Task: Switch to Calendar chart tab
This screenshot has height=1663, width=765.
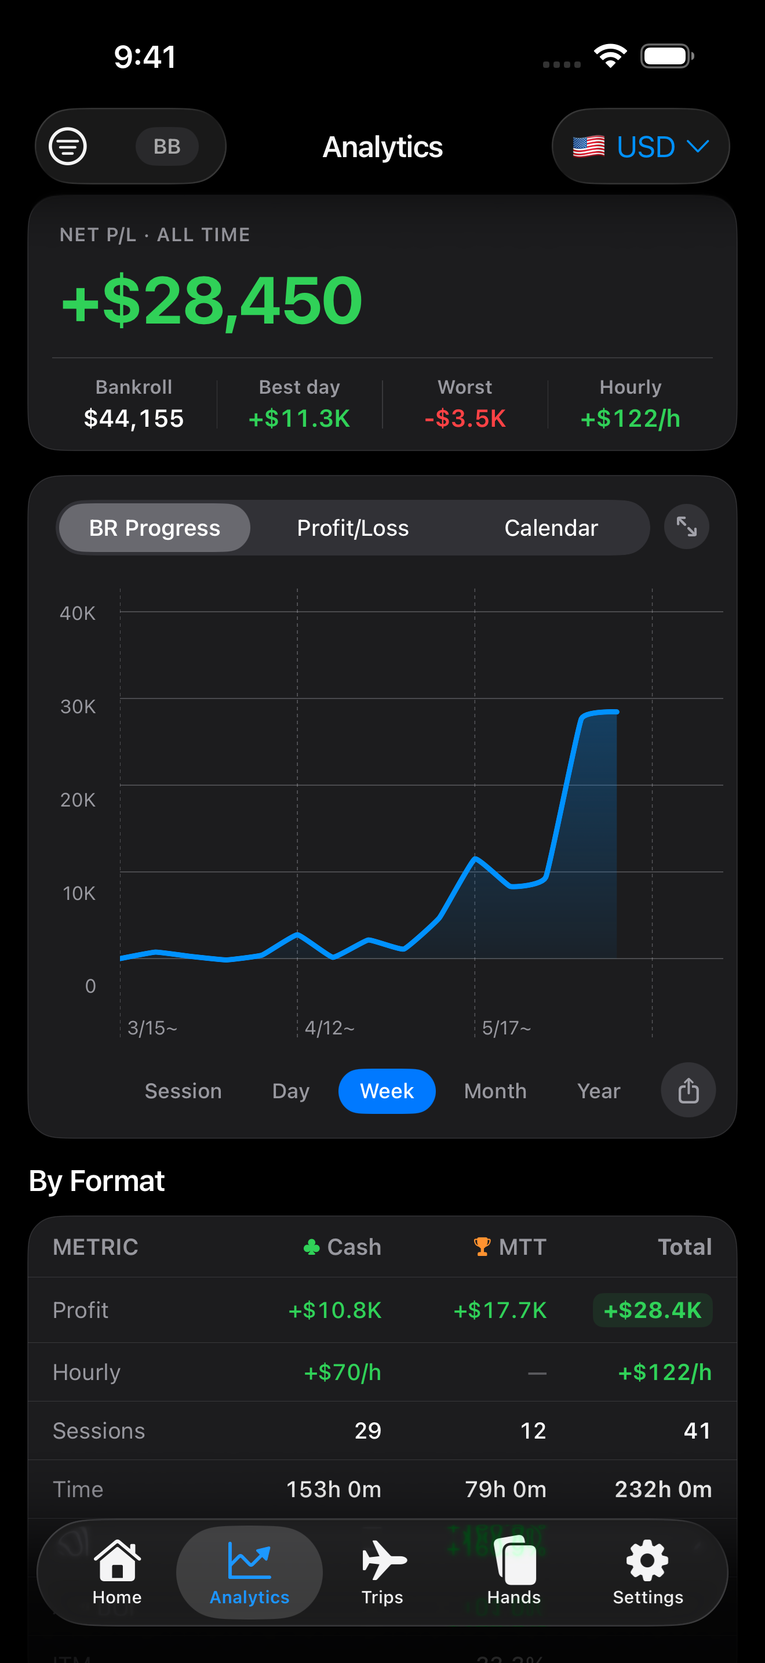Action: (x=551, y=528)
